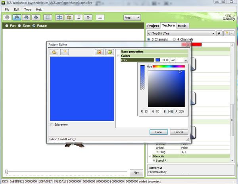Viewport: 238px width, 184px height.
Task: Click the alpha transparency vertical slider
Action: (x=142, y=77)
